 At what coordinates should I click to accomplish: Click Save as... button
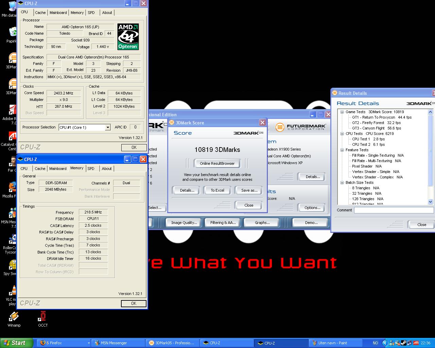click(249, 190)
